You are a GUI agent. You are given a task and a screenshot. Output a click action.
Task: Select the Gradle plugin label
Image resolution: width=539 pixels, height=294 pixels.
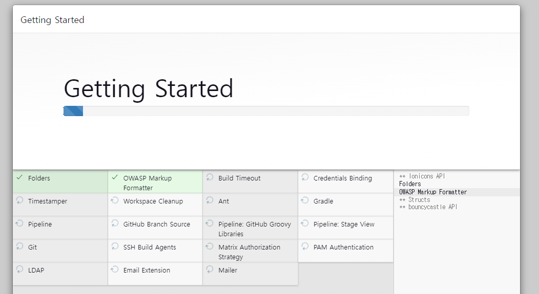point(323,201)
